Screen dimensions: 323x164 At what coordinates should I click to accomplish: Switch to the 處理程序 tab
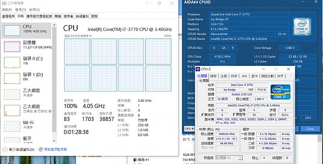coord(8,16)
